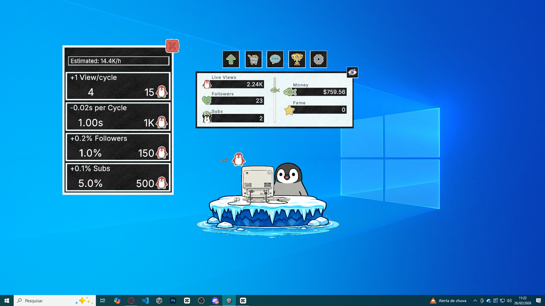Purchase the +0.1% Subs upgrade
This screenshot has width=545, height=306.
click(x=118, y=177)
